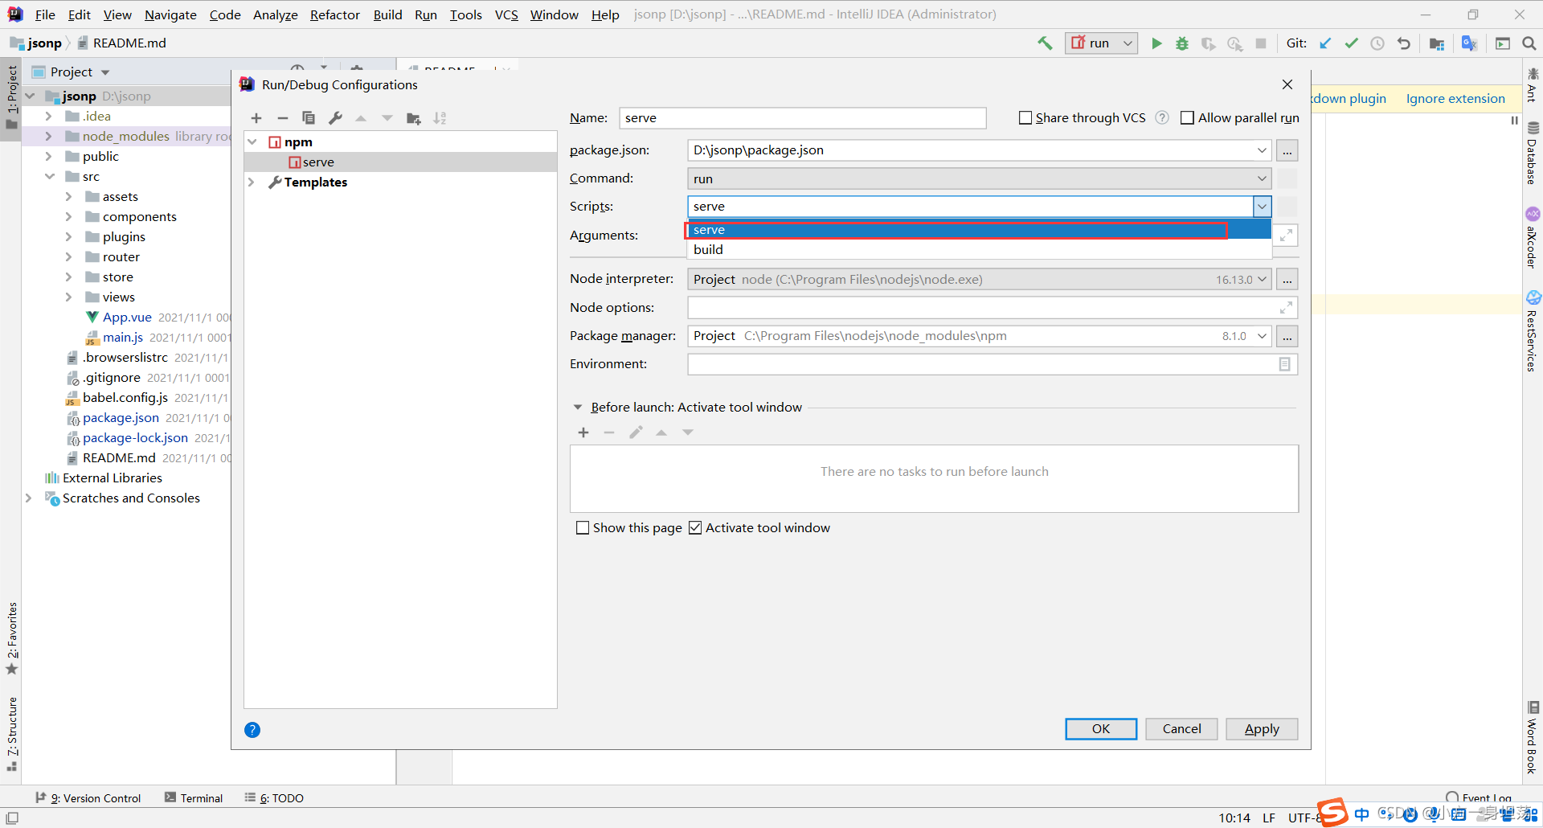
Task: Check Show this page checkbox
Action: [x=583, y=528]
